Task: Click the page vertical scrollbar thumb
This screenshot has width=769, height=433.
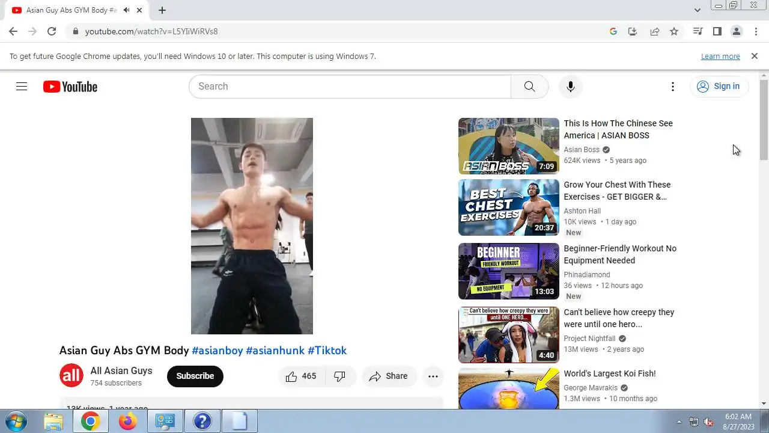Action: 764,119
